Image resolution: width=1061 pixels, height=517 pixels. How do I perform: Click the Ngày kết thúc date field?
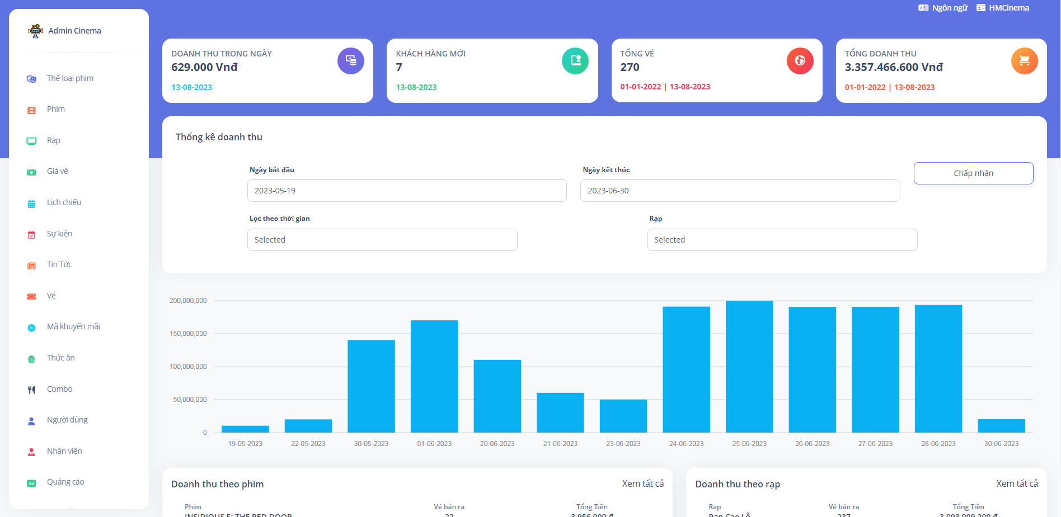740,191
